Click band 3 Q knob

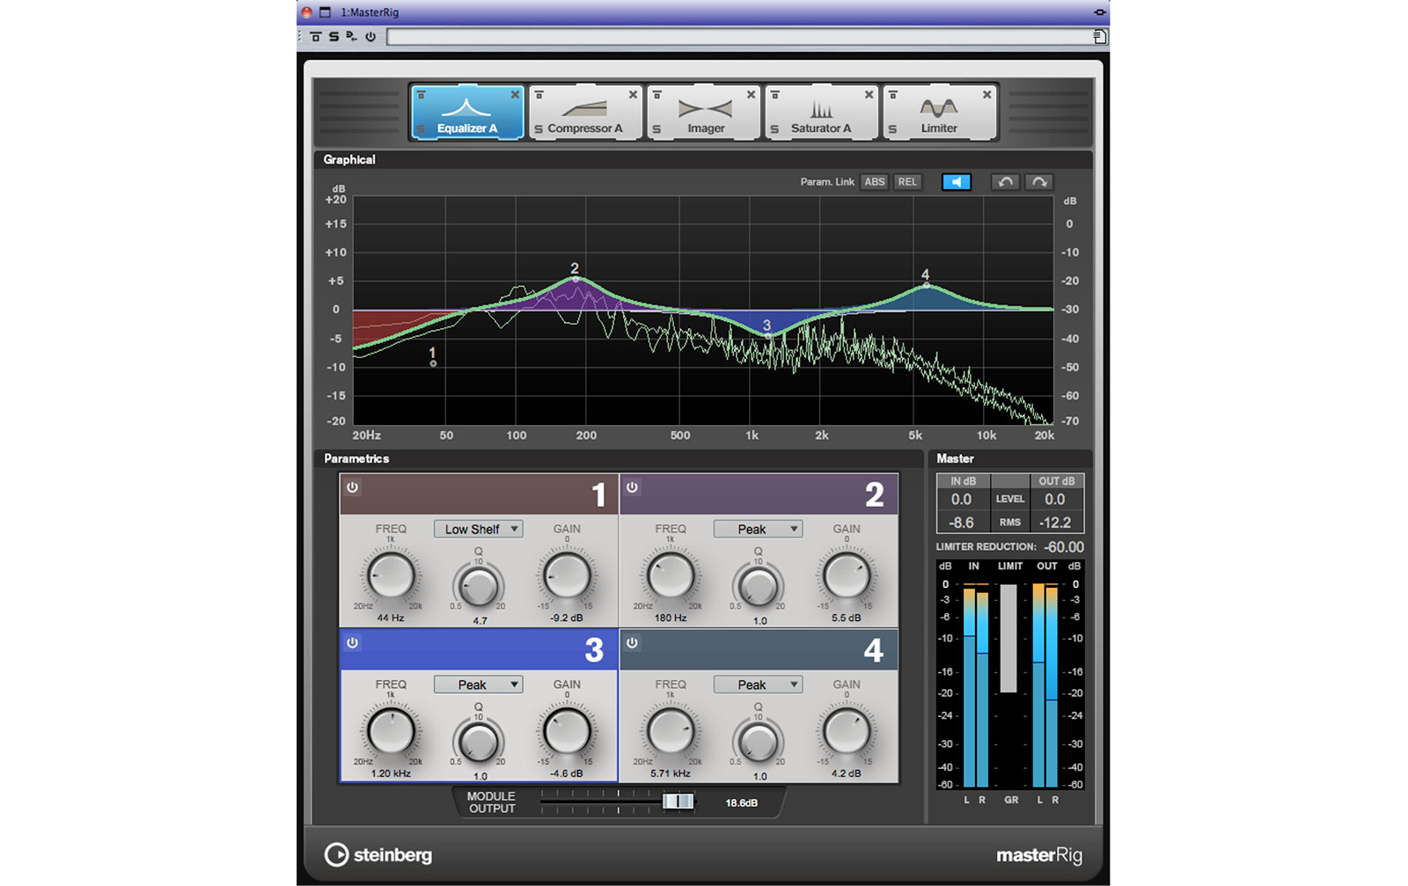coord(479,742)
